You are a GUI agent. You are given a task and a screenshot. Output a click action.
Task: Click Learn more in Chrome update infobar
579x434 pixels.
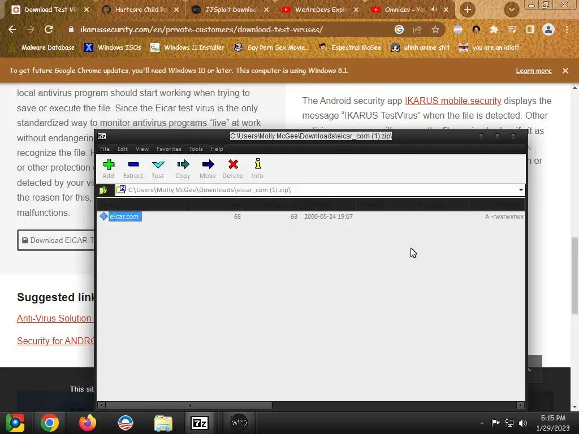point(534,71)
